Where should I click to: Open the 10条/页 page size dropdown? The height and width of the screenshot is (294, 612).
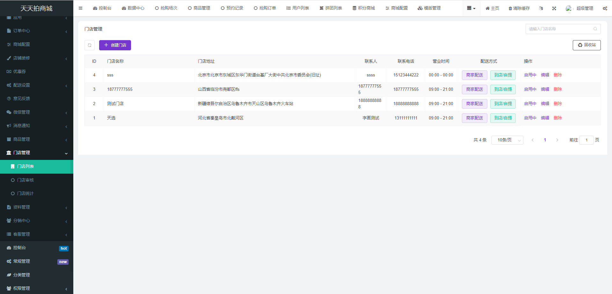(507, 140)
